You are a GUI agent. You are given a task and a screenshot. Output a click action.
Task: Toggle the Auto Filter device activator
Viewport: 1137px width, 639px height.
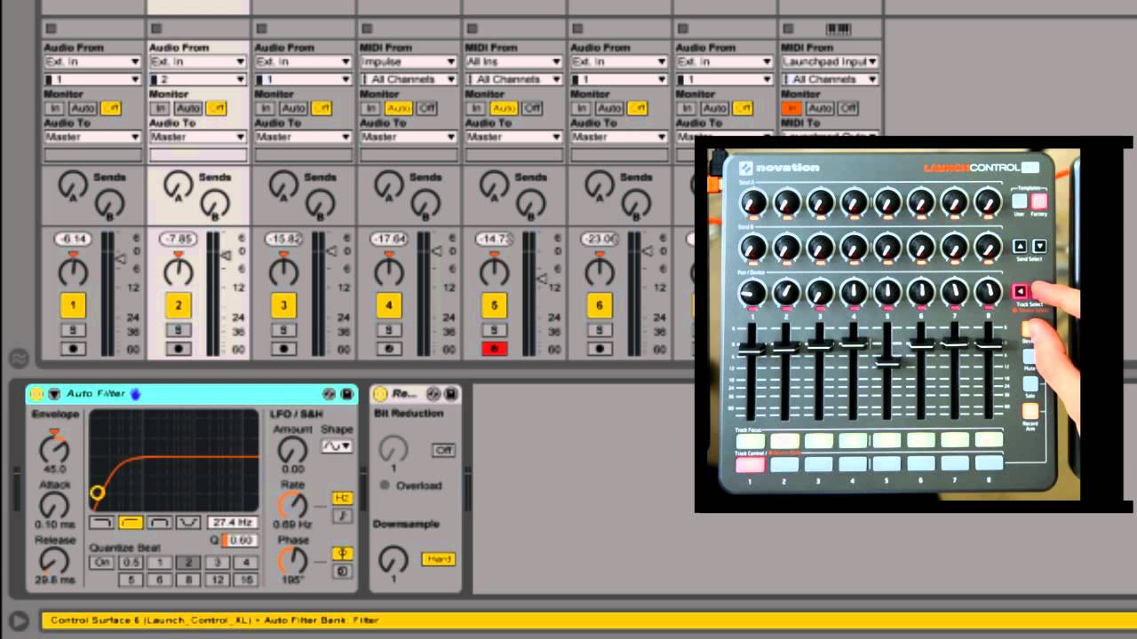(36, 394)
